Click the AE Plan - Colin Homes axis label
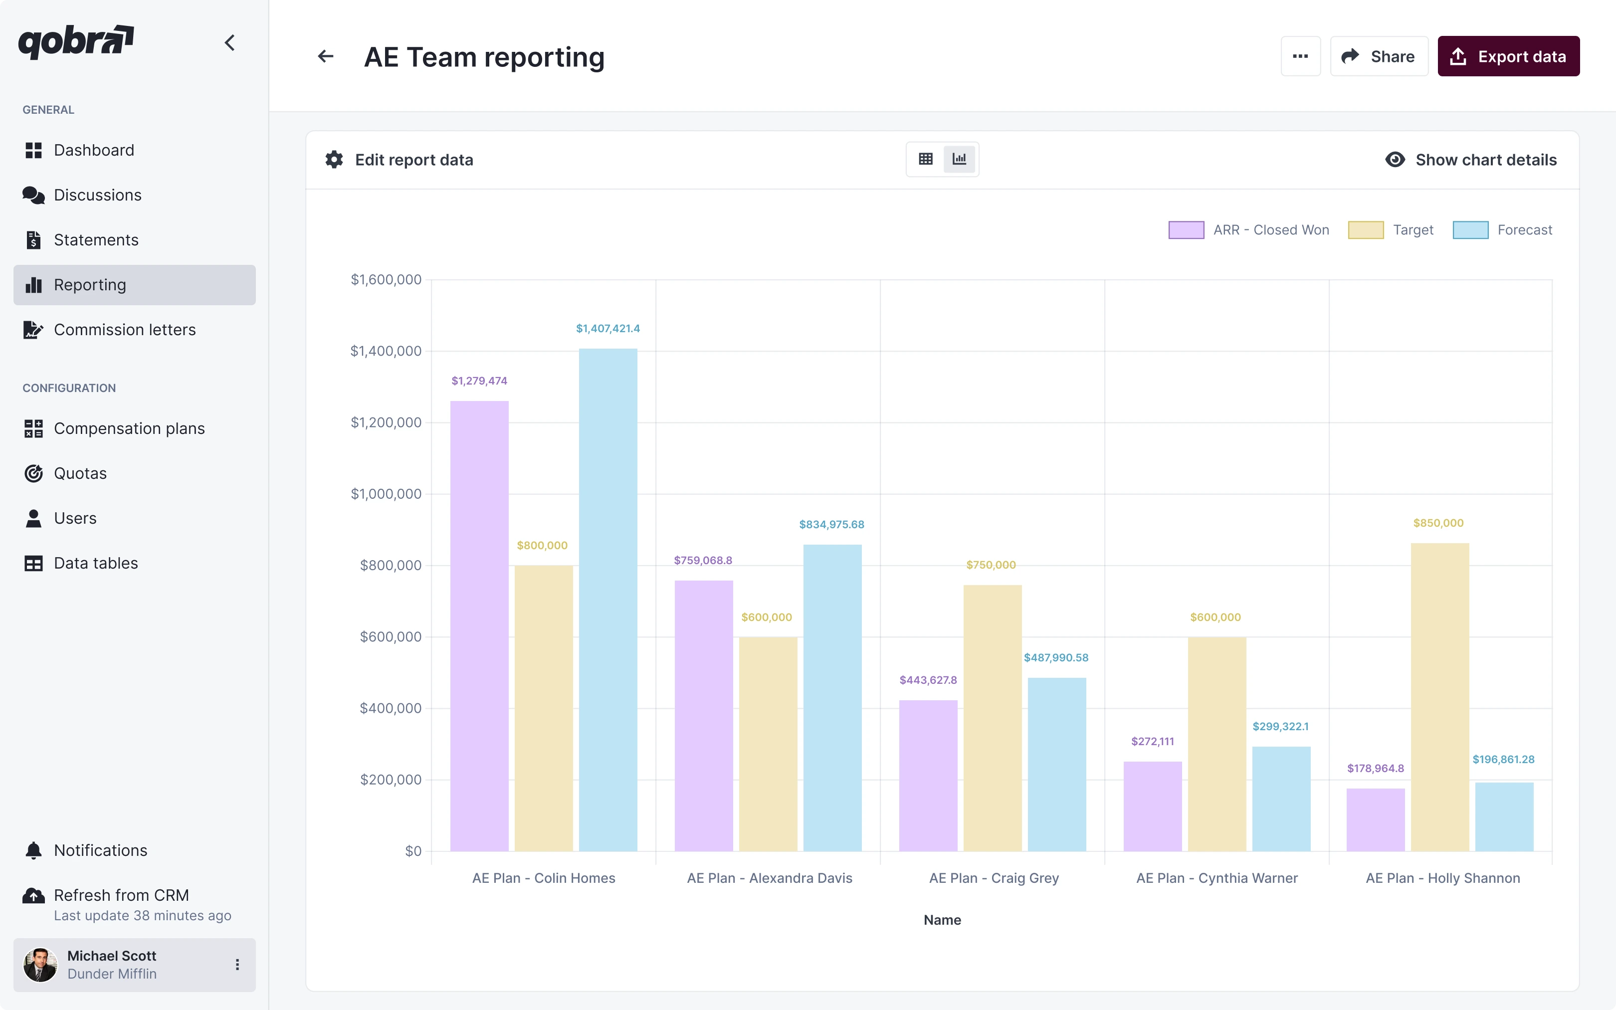The width and height of the screenshot is (1616, 1010). pos(544,878)
